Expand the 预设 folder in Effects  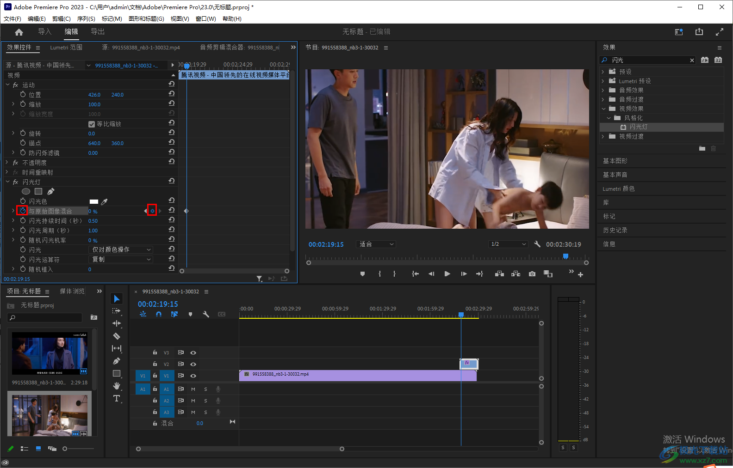[603, 72]
